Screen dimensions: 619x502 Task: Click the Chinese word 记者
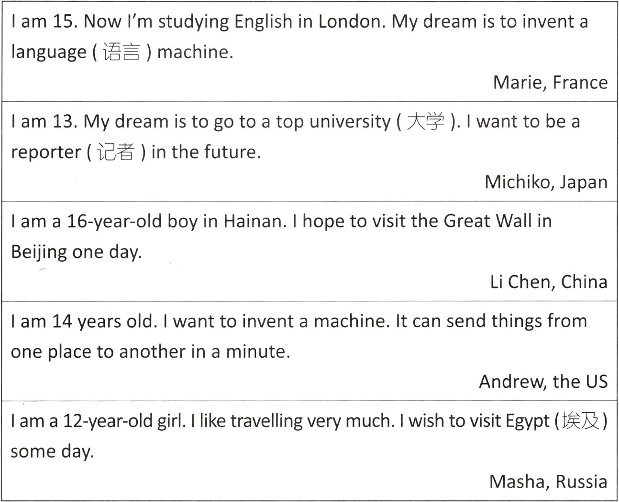click(116, 152)
